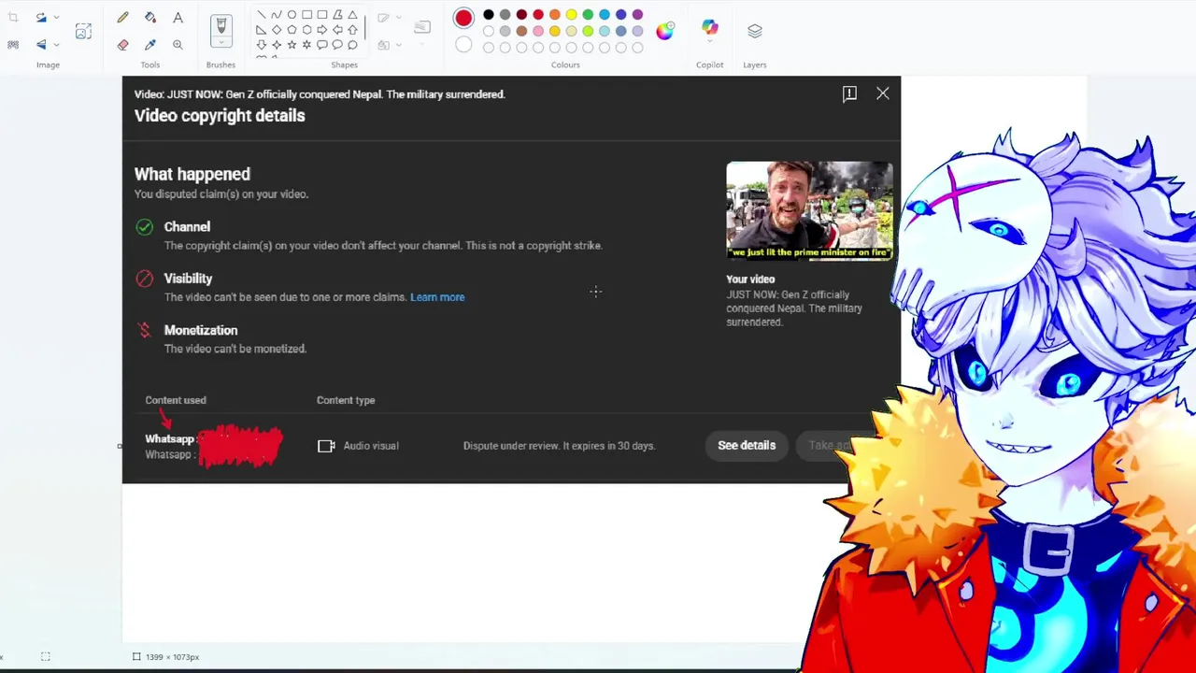Click the Monetization status heading
The image size is (1196, 673).
201,330
